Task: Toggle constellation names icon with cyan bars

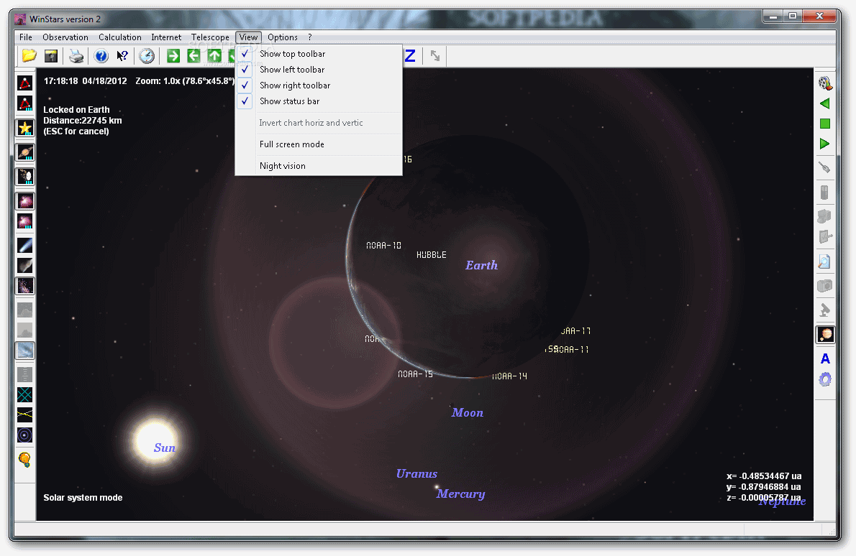Action: (24, 103)
